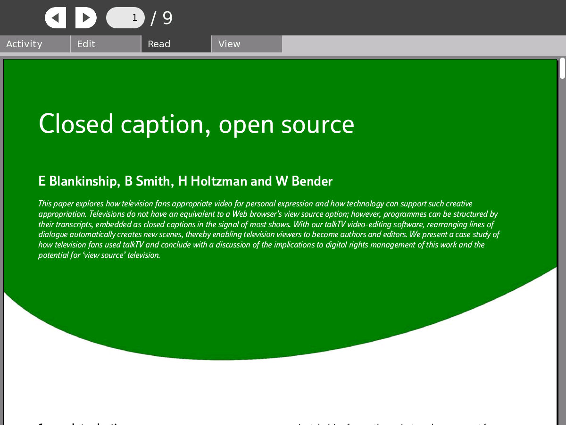The width and height of the screenshot is (566, 425).
Task: Click the phrase "talkTV video-editing software" in abstract
Action: [374, 225]
